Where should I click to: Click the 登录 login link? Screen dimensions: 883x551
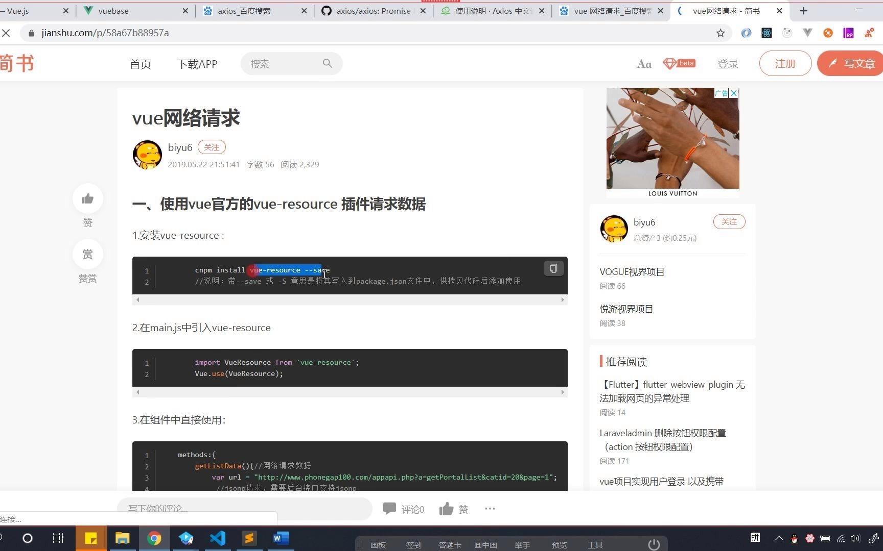tap(728, 64)
